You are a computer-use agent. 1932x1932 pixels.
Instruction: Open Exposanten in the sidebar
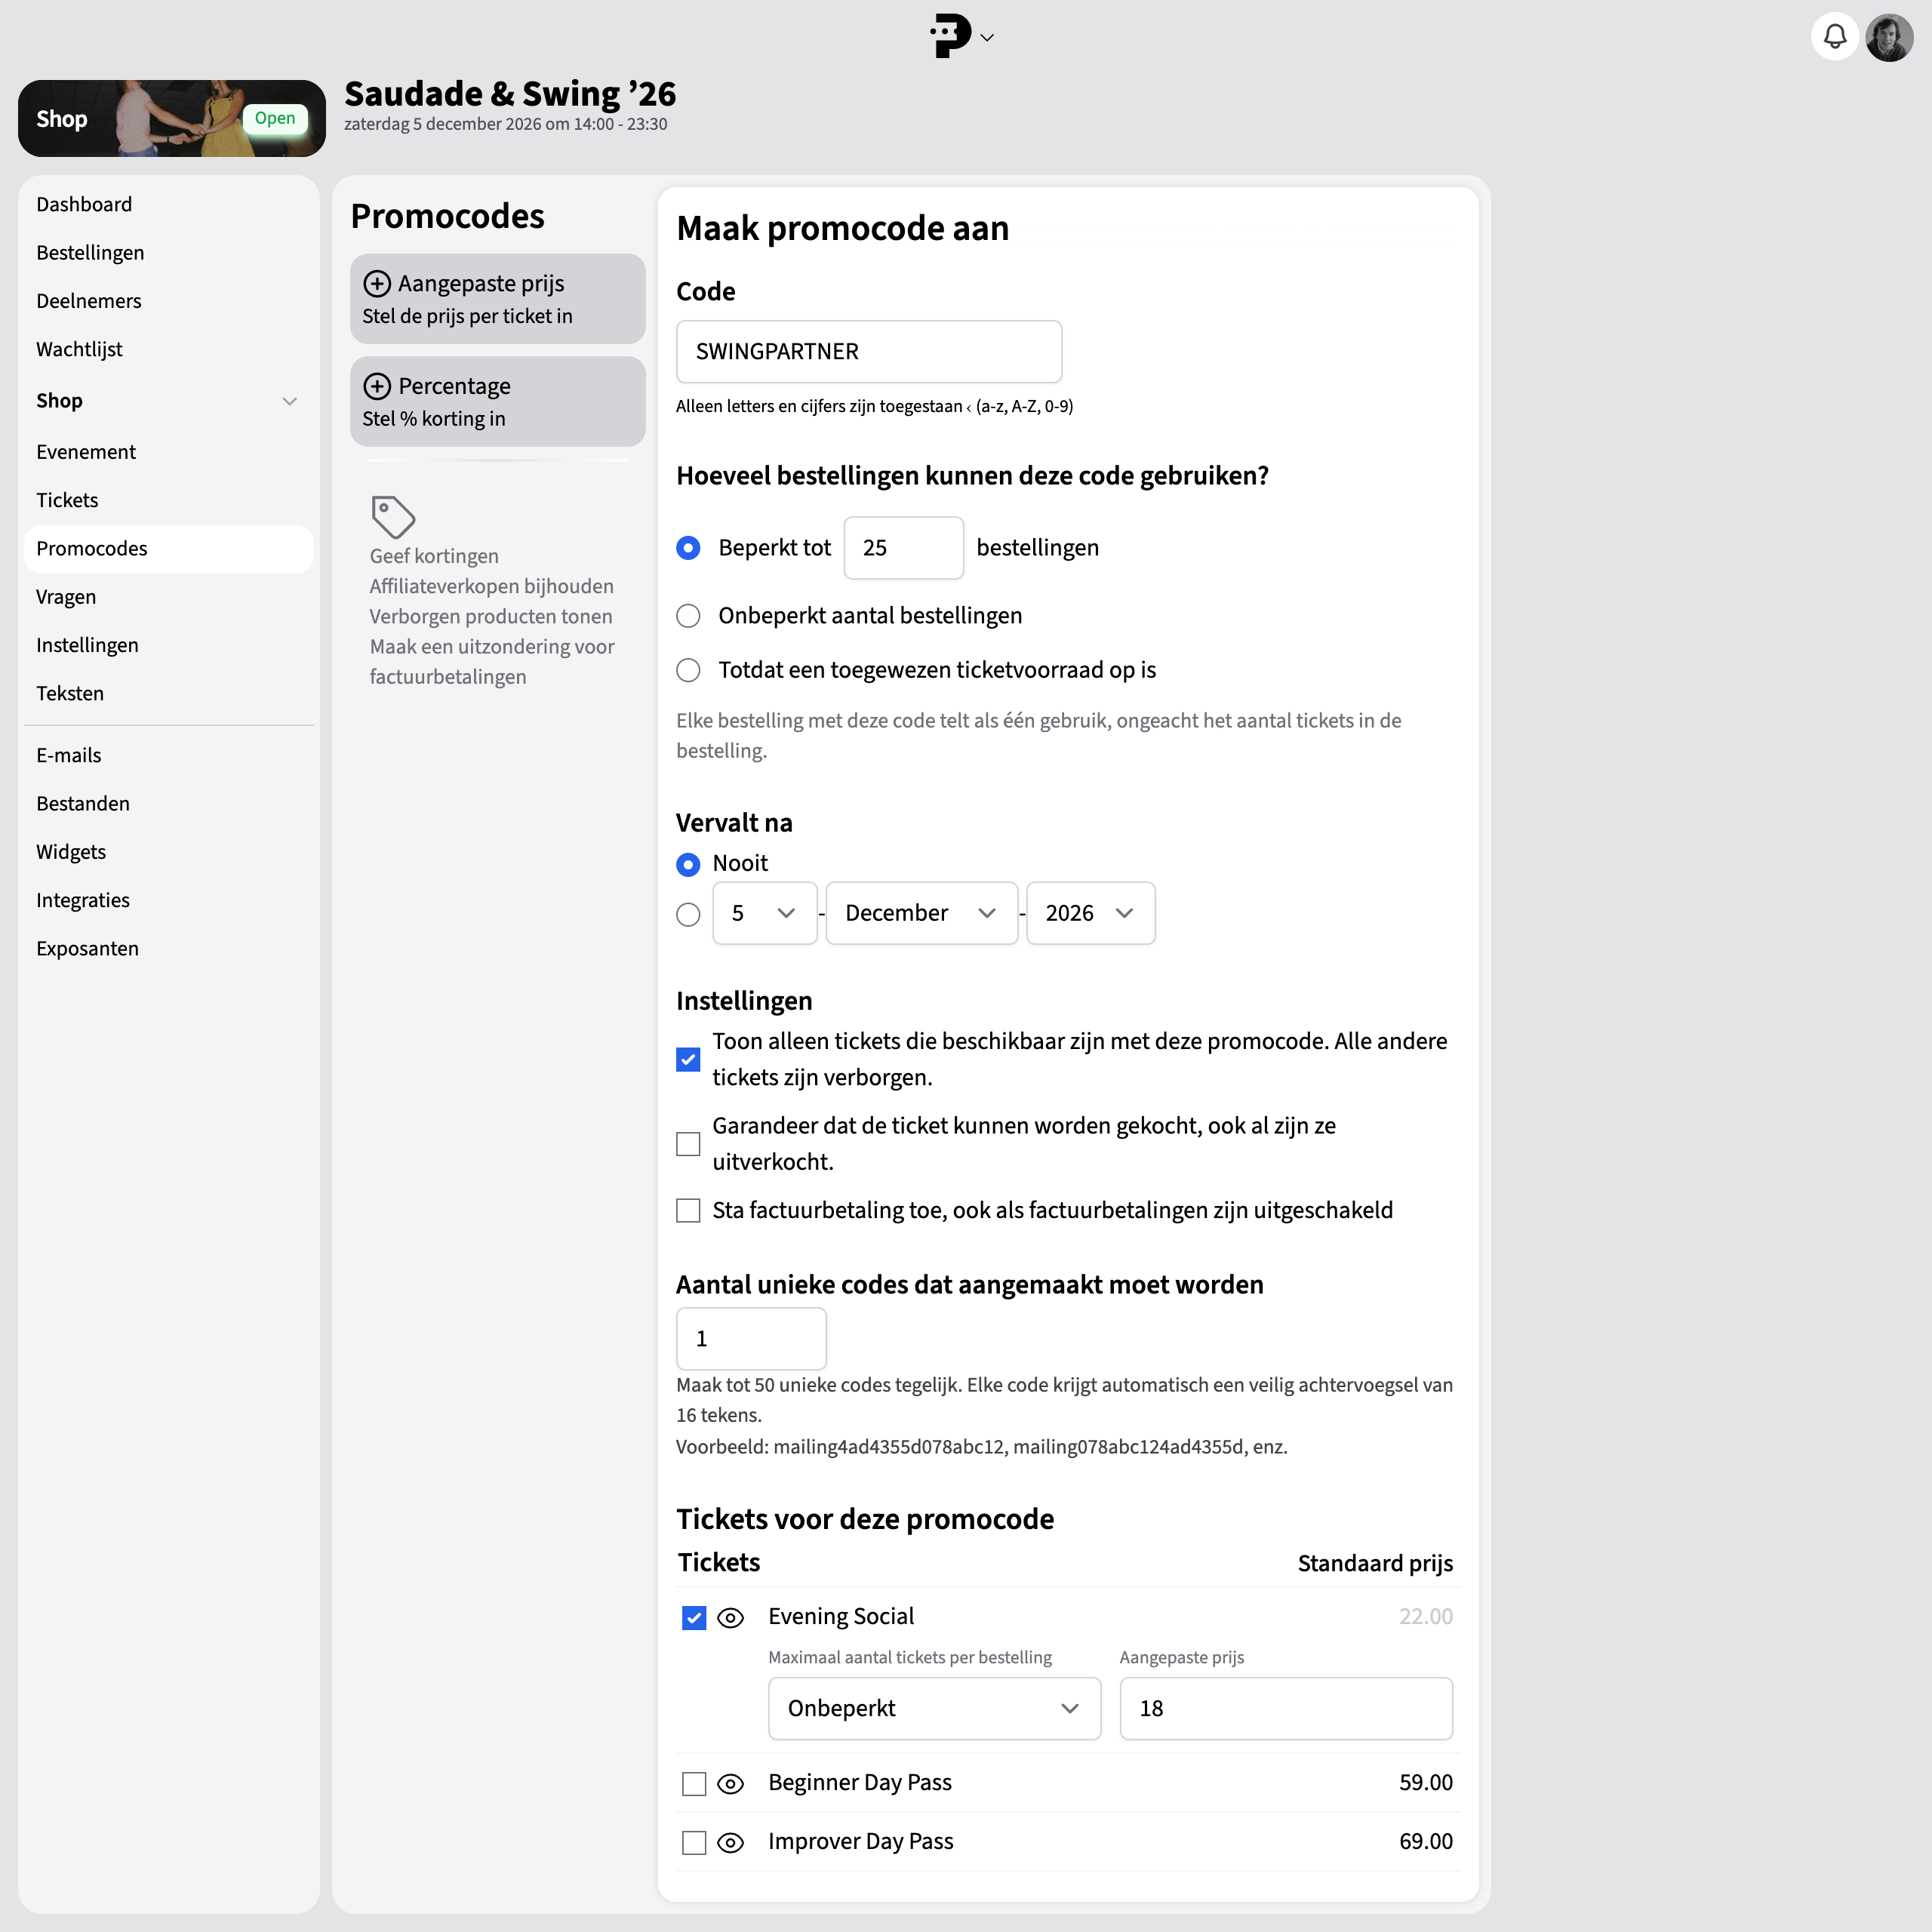click(x=169, y=949)
